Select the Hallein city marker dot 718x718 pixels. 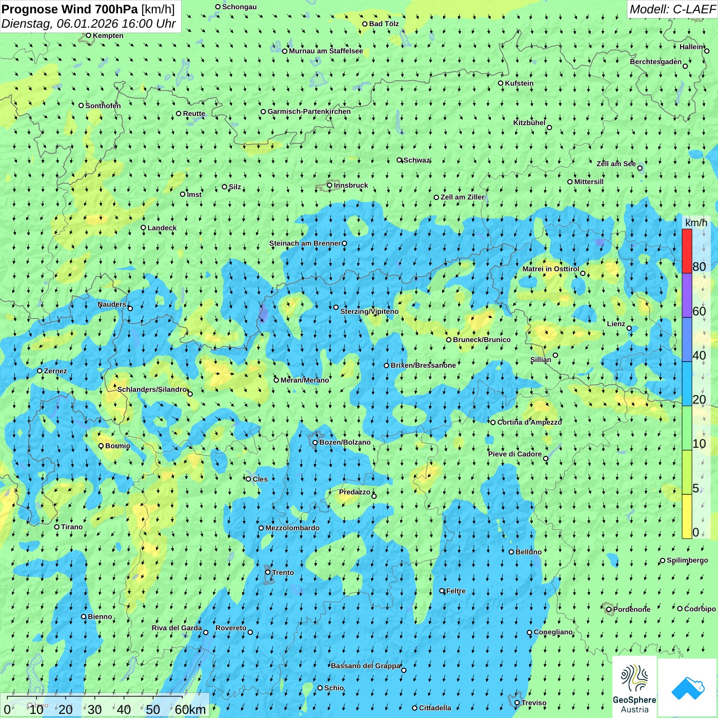(707, 51)
